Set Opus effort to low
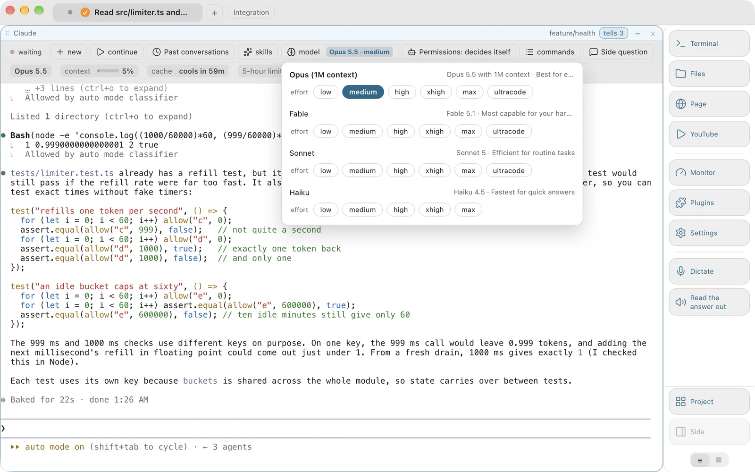The width and height of the screenshot is (755, 472). (x=326, y=92)
